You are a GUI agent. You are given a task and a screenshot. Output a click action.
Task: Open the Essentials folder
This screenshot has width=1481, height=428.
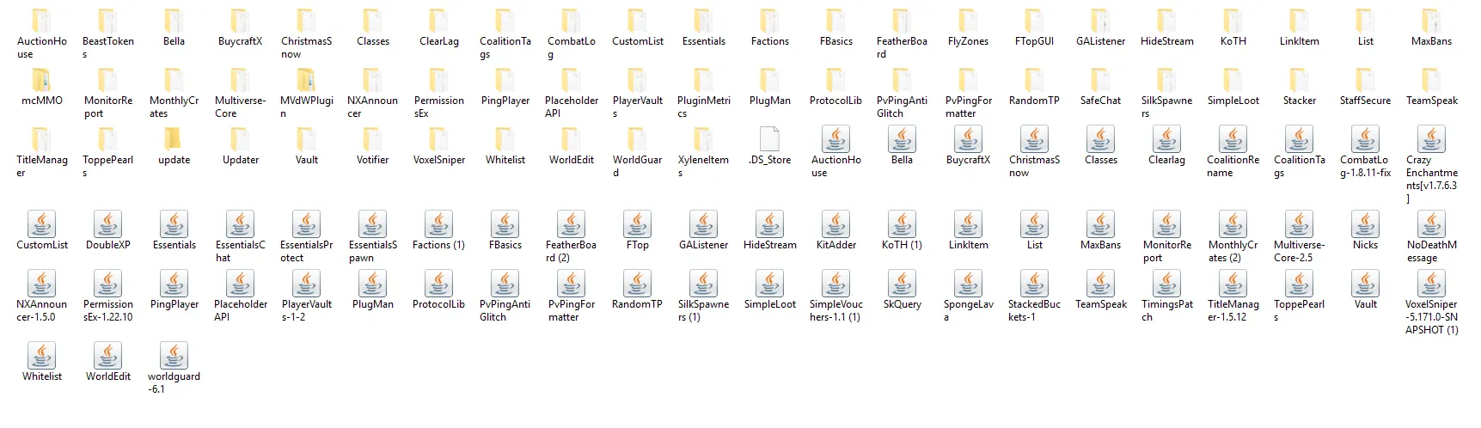point(703,27)
